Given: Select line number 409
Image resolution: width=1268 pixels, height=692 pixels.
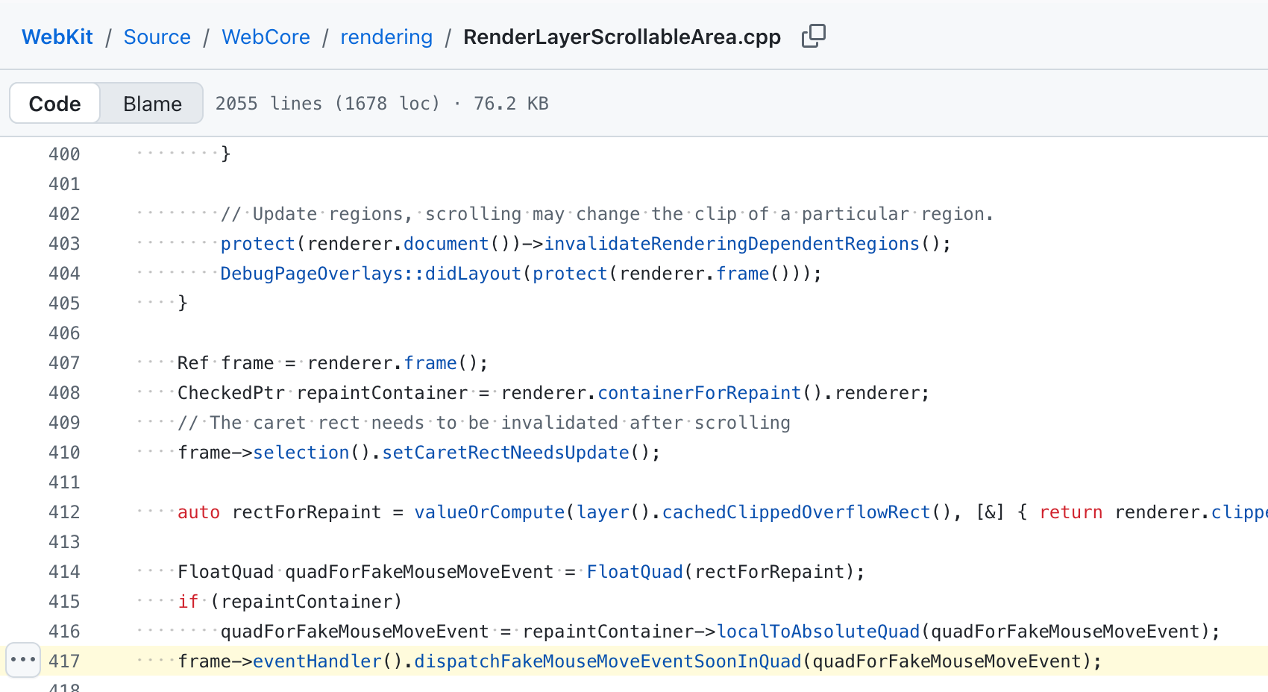Looking at the screenshot, I should coord(64,422).
